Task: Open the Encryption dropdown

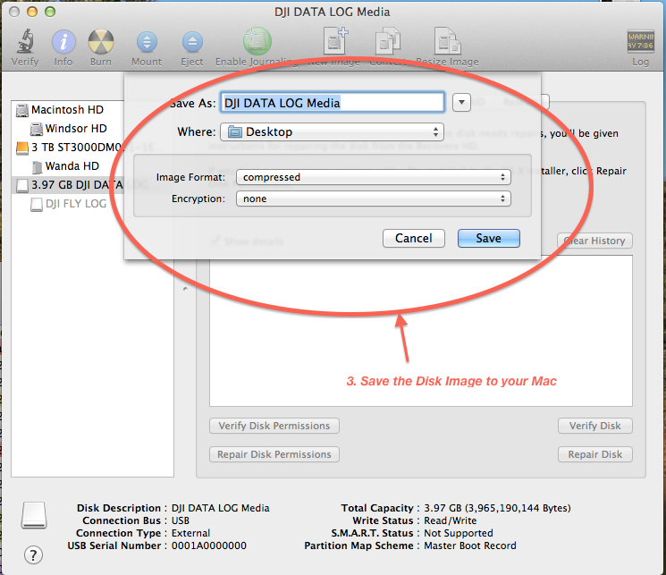Action: click(374, 199)
